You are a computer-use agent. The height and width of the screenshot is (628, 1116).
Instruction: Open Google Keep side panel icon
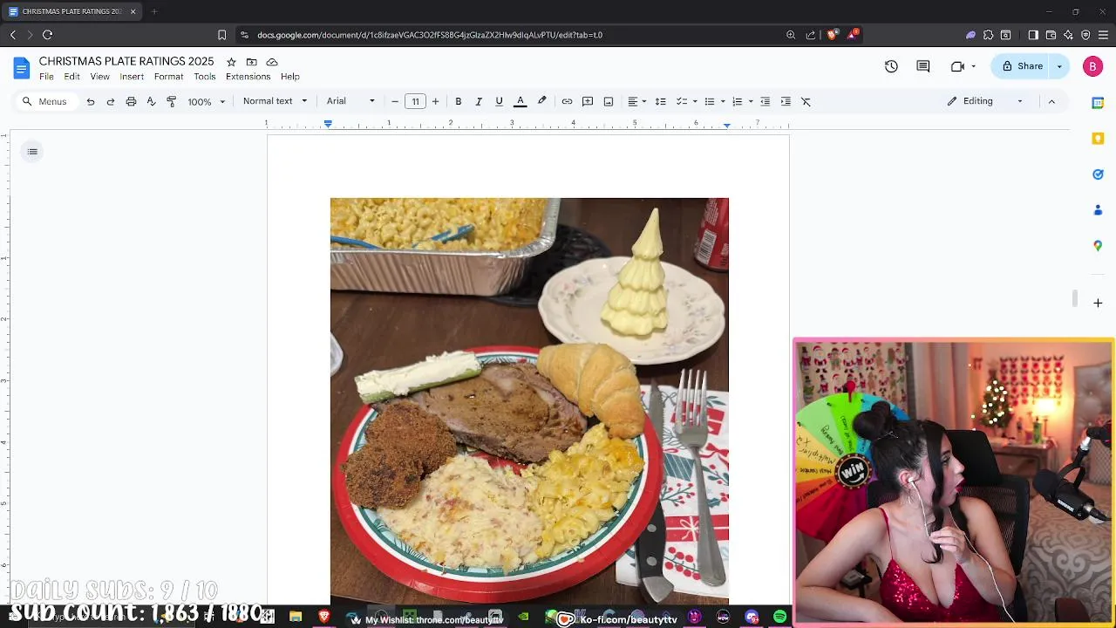(1098, 139)
